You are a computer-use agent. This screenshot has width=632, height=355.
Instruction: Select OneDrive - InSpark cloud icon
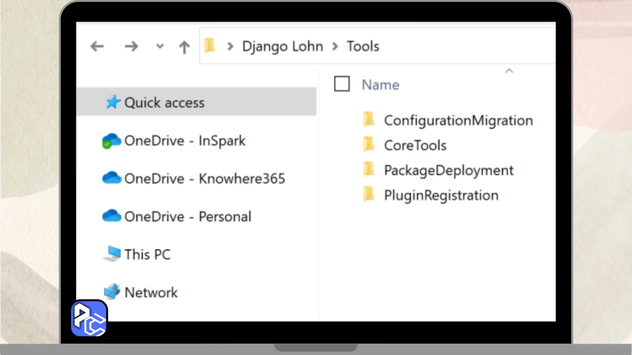point(112,141)
